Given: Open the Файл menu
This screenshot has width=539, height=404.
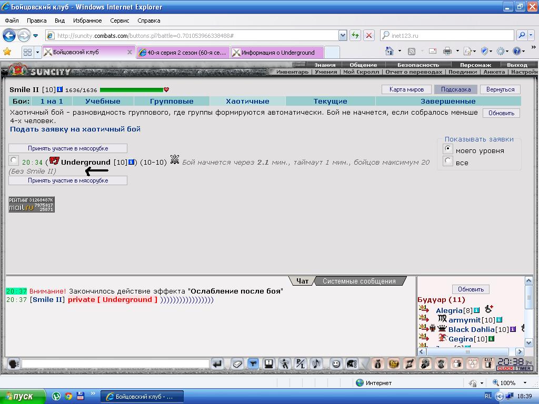Looking at the screenshot, I should click(x=12, y=21).
